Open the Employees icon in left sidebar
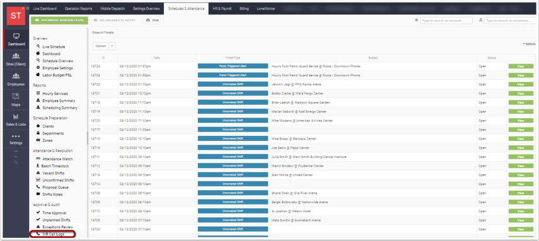The image size is (539, 241). point(16,76)
